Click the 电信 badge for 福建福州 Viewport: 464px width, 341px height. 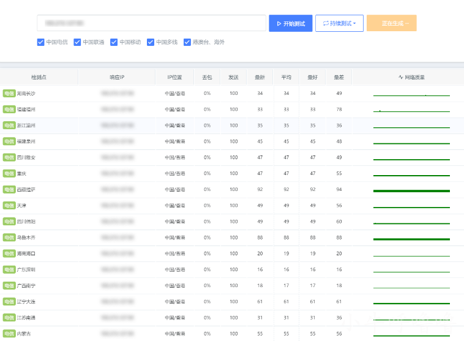click(9, 110)
